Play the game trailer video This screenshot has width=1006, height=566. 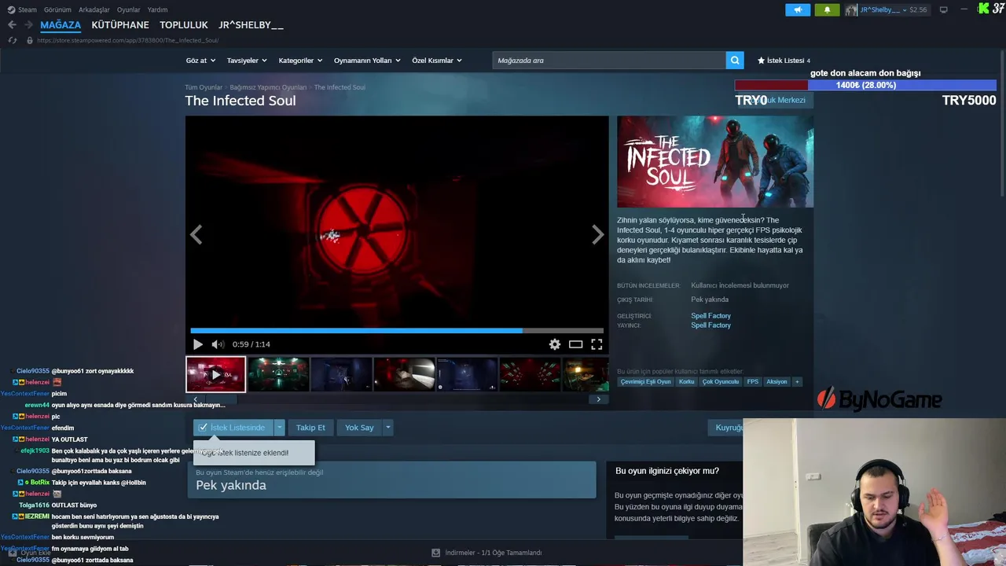pyautogui.click(x=197, y=344)
